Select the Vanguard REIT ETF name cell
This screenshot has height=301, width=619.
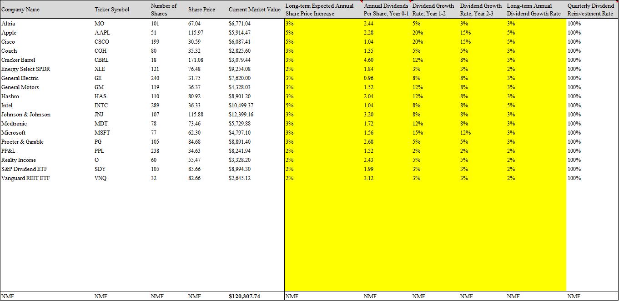(x=25, y=178)
